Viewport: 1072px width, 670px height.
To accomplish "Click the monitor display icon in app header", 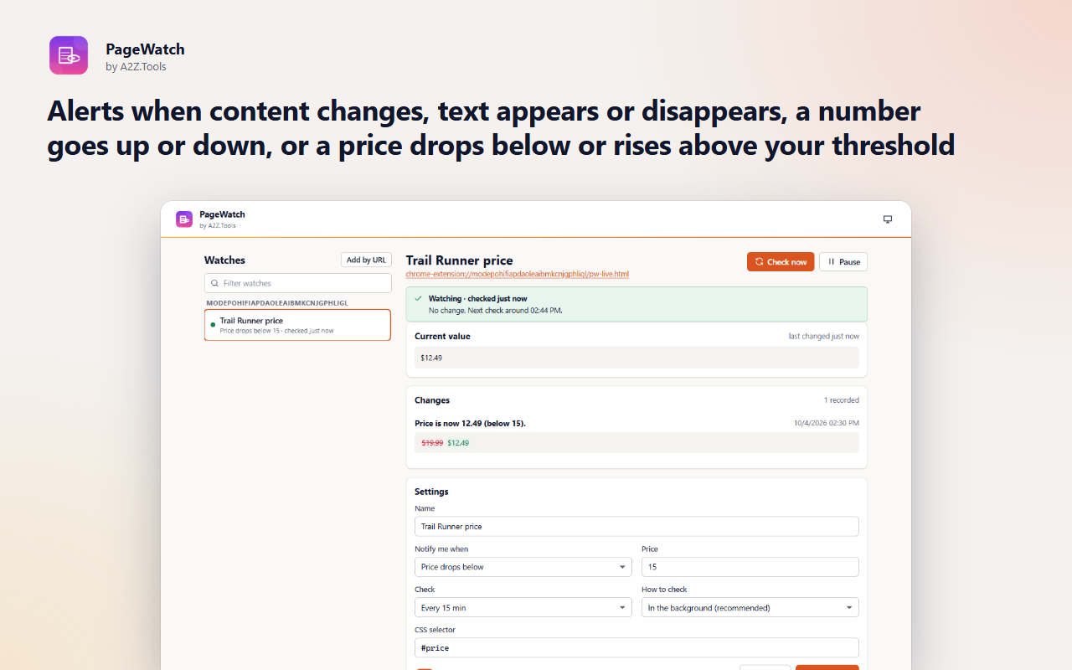I will pos(888,219).
